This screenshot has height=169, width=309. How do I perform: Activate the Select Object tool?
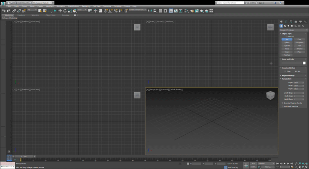[40, 11]
